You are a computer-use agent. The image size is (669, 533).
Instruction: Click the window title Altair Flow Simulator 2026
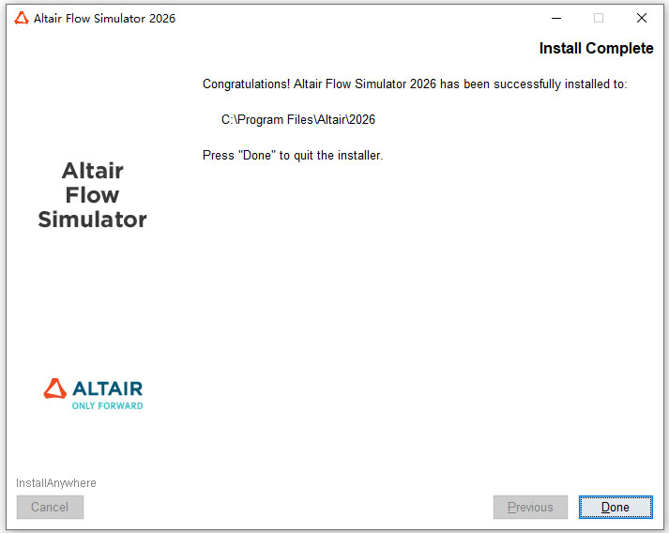[x=104, y=19]
